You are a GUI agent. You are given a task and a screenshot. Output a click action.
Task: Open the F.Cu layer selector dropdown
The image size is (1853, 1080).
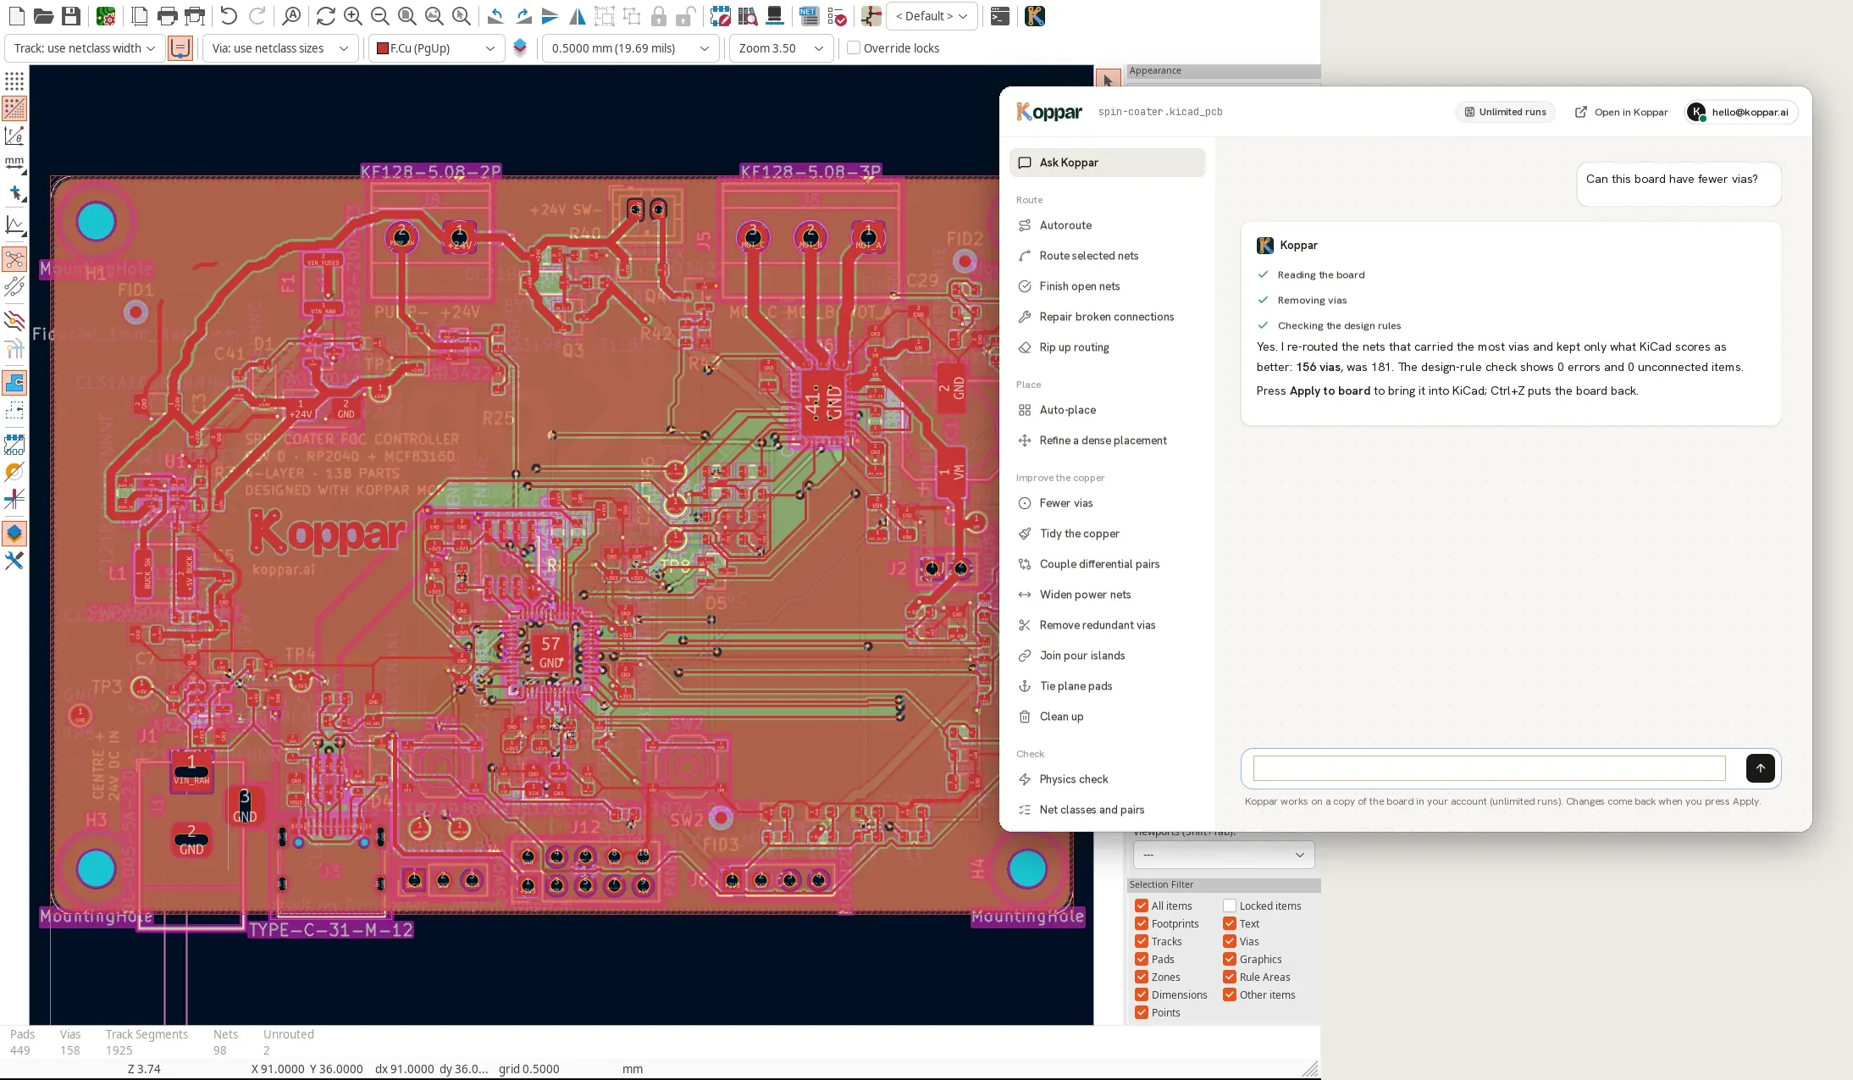click(x=436, y=48)
